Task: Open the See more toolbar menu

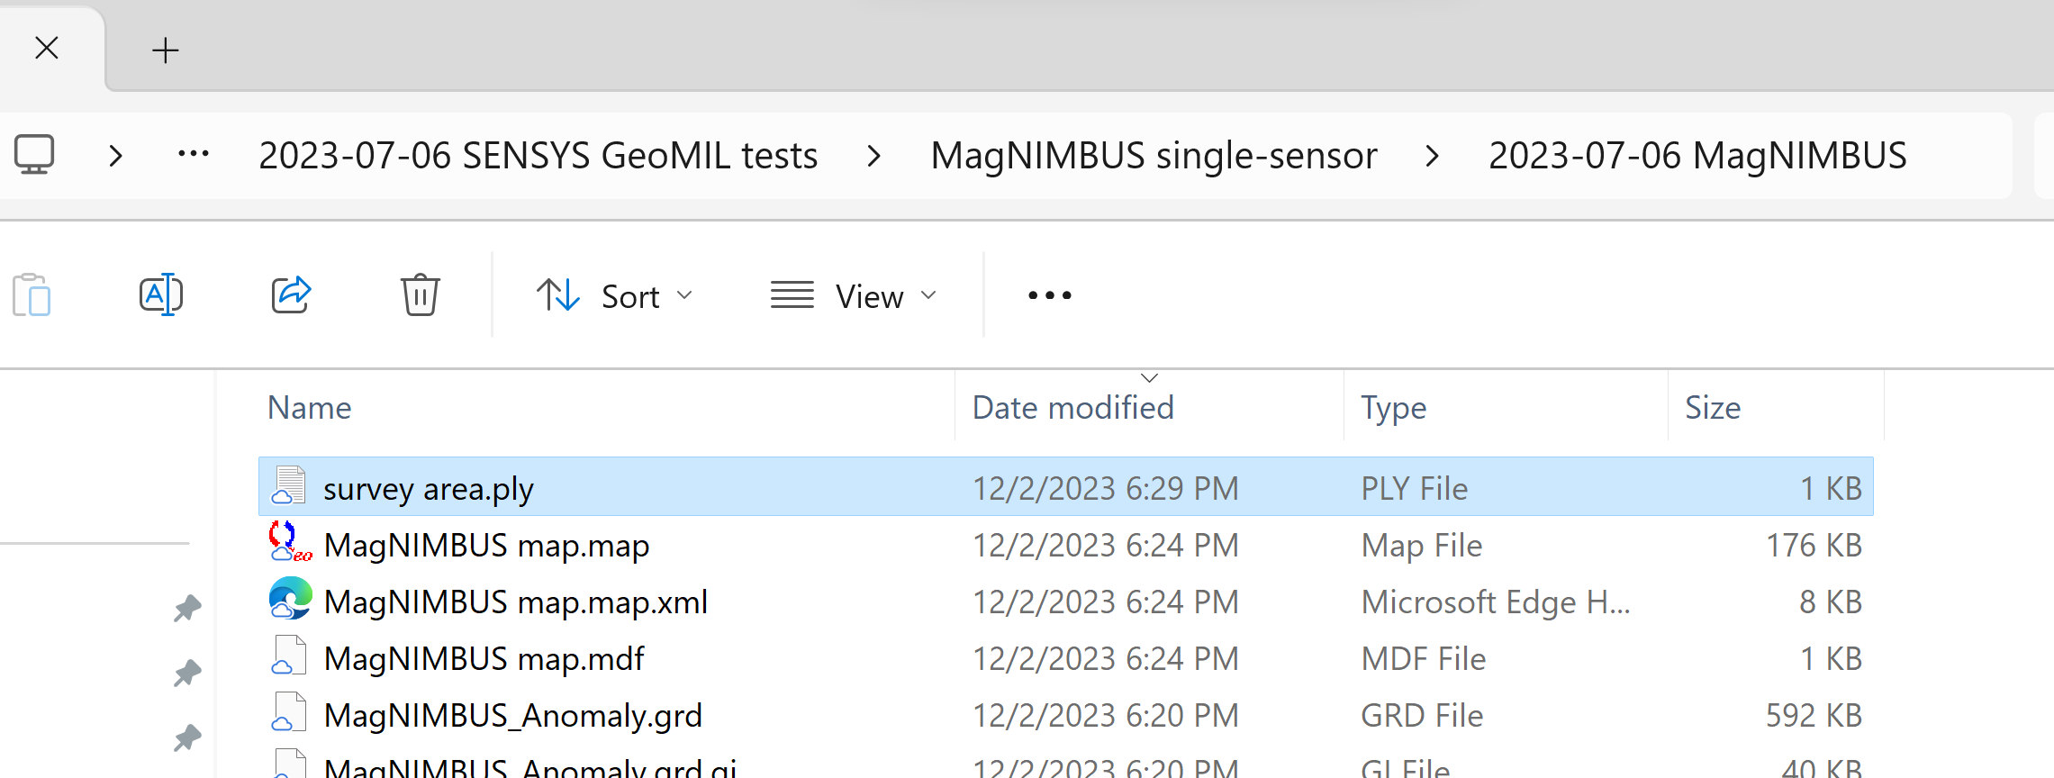Action: pos(1047,294)
